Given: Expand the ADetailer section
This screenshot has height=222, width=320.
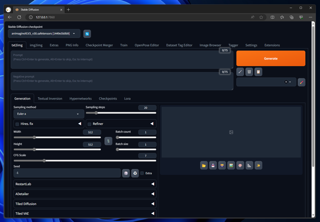Looking at the screenshot, I should (x=85, y=194).
